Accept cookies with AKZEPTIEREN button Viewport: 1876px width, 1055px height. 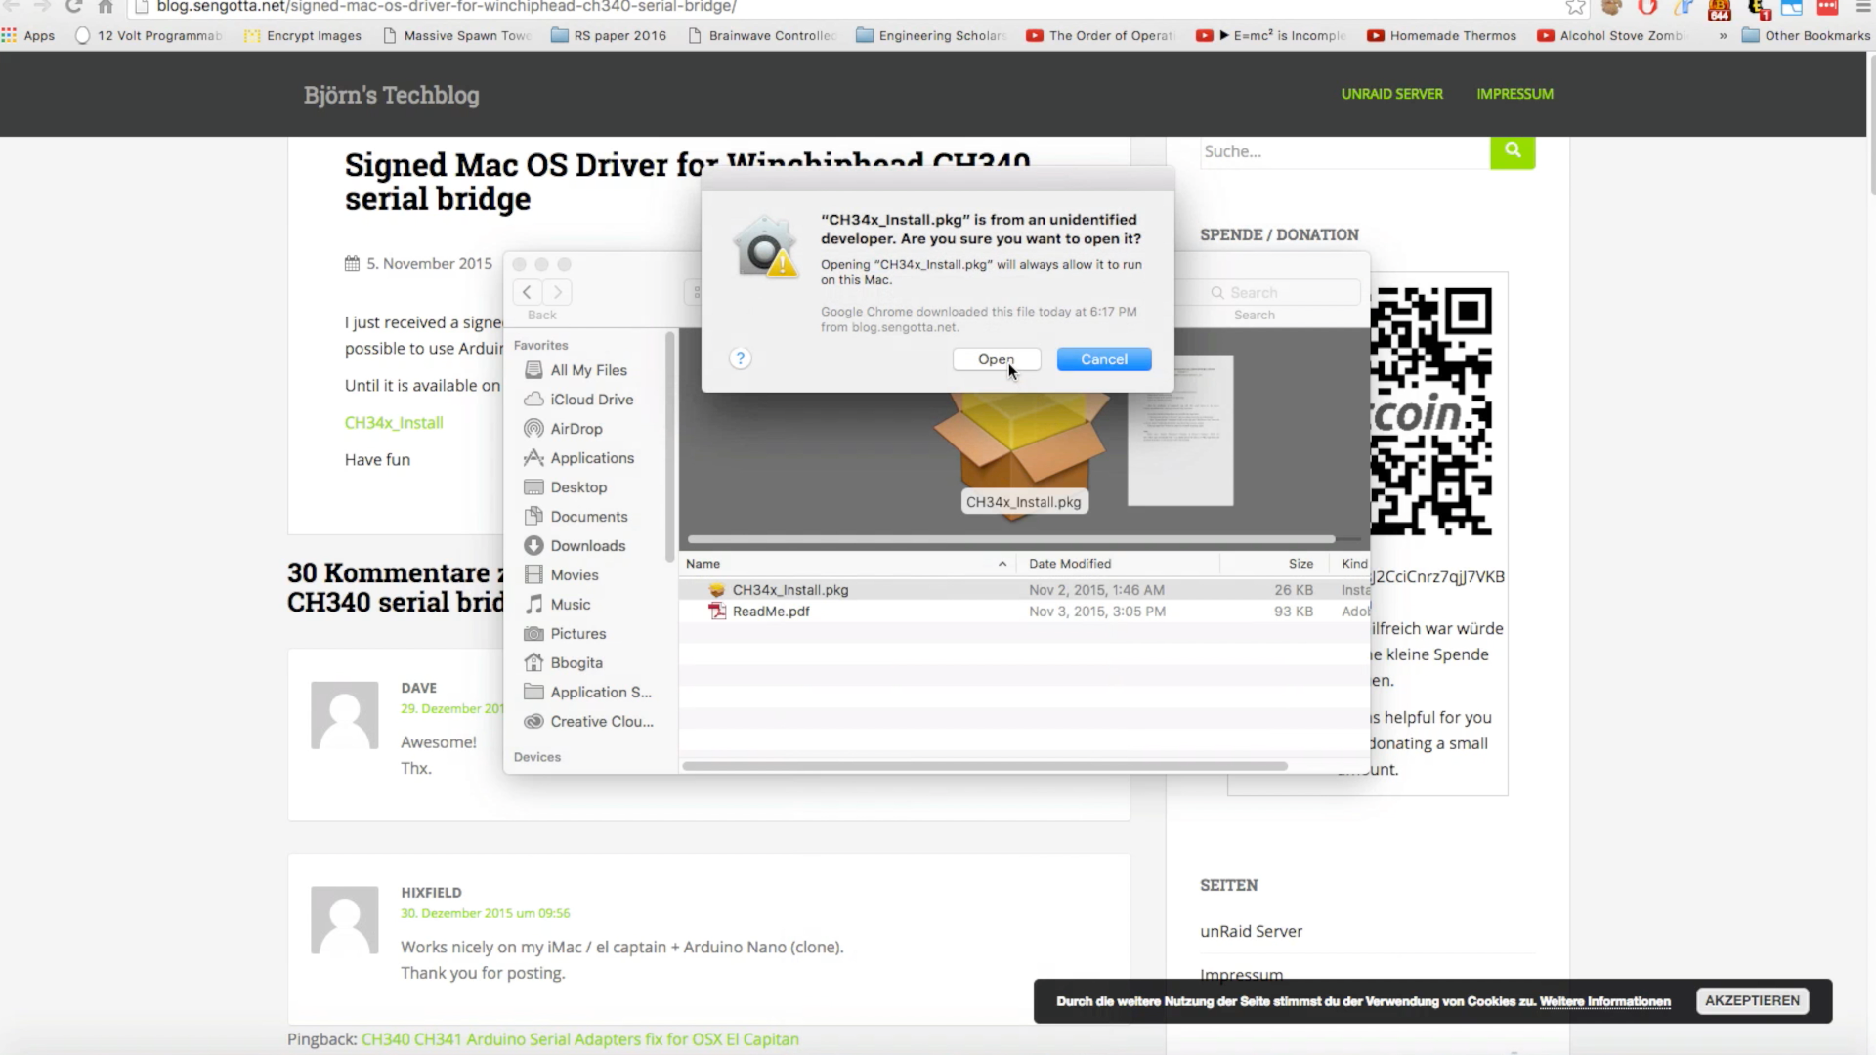[1752, 1000]
